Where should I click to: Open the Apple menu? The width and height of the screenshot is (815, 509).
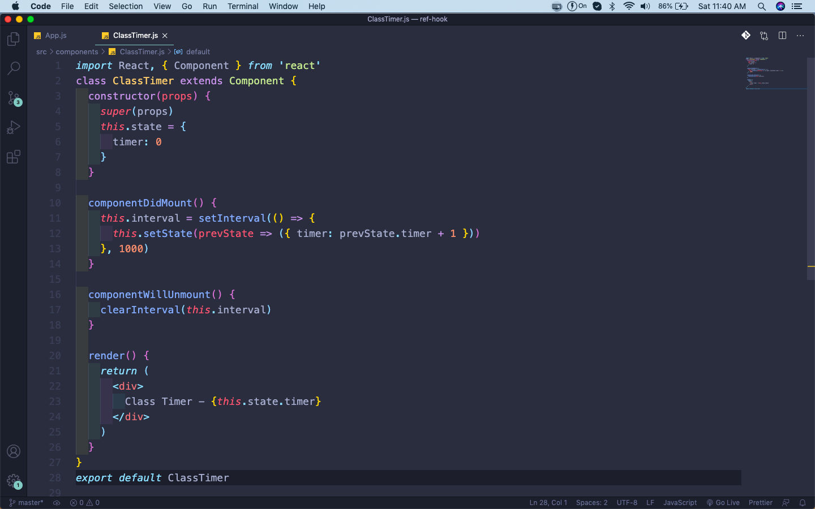(x=15, y=6)
